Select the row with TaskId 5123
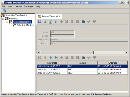The image size is (130, 97). pos(82,73)
